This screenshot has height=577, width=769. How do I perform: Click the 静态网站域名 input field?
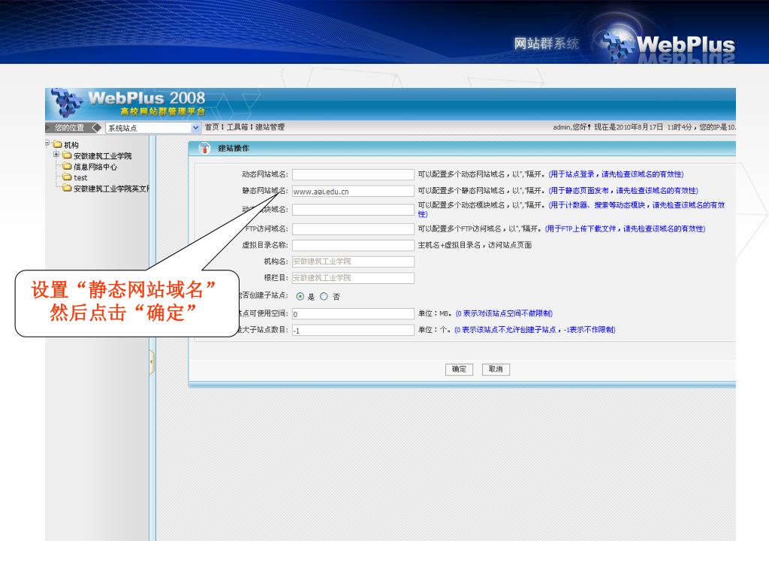353,192
